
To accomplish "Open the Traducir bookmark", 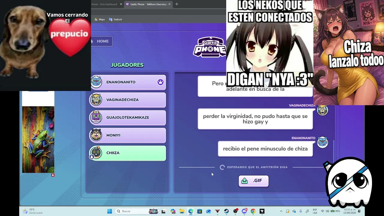I will coord(115,19).
